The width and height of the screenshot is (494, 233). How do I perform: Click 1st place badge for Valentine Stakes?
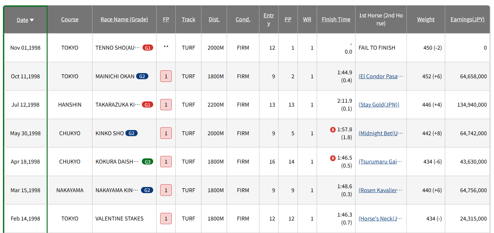[x=166, y=218]
